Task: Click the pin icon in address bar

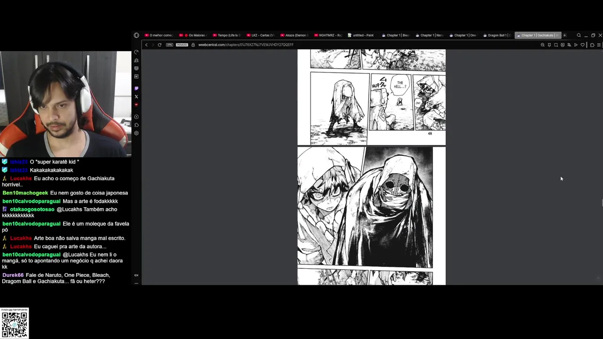Action: click(549, 45)
